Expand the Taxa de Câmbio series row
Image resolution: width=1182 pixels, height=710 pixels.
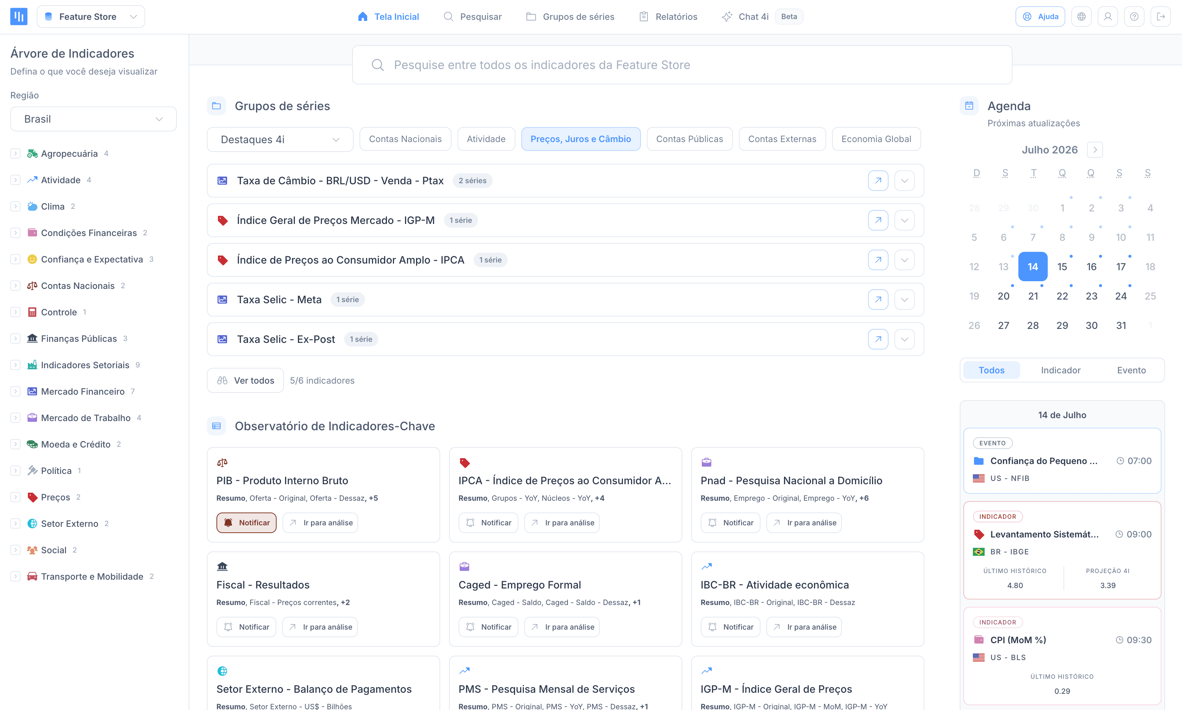click(x=904, y=181)
